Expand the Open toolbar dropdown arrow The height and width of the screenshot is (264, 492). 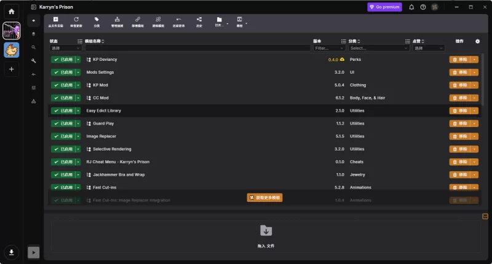click(x=227, y=24)
